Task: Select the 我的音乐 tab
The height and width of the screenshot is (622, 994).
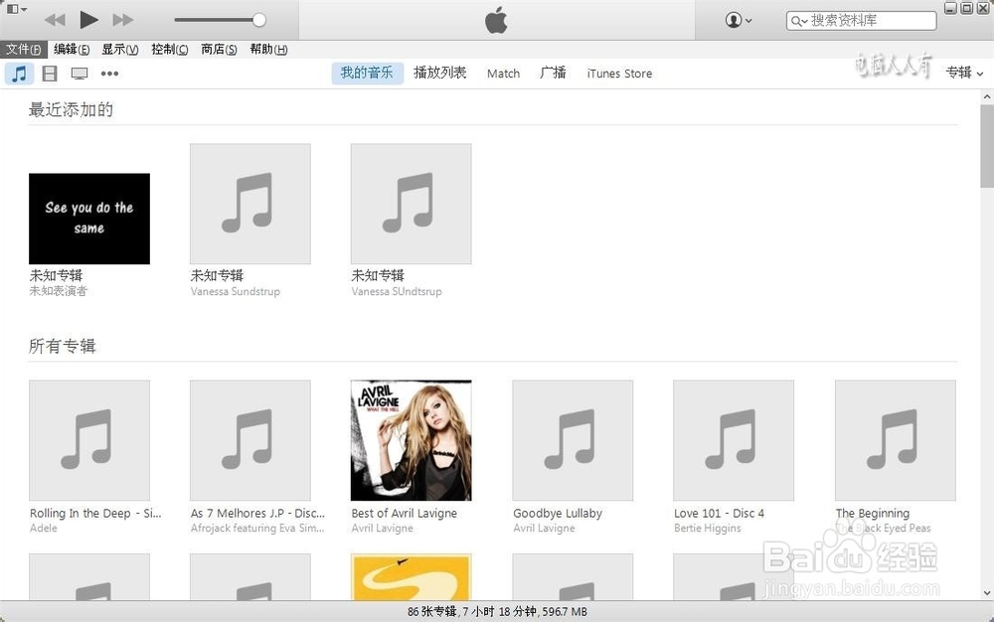Action: [367, 74]
